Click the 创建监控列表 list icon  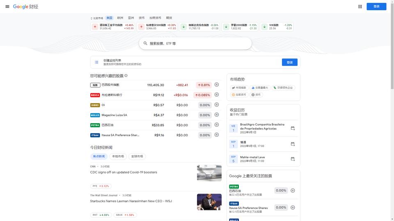point(96,62)
